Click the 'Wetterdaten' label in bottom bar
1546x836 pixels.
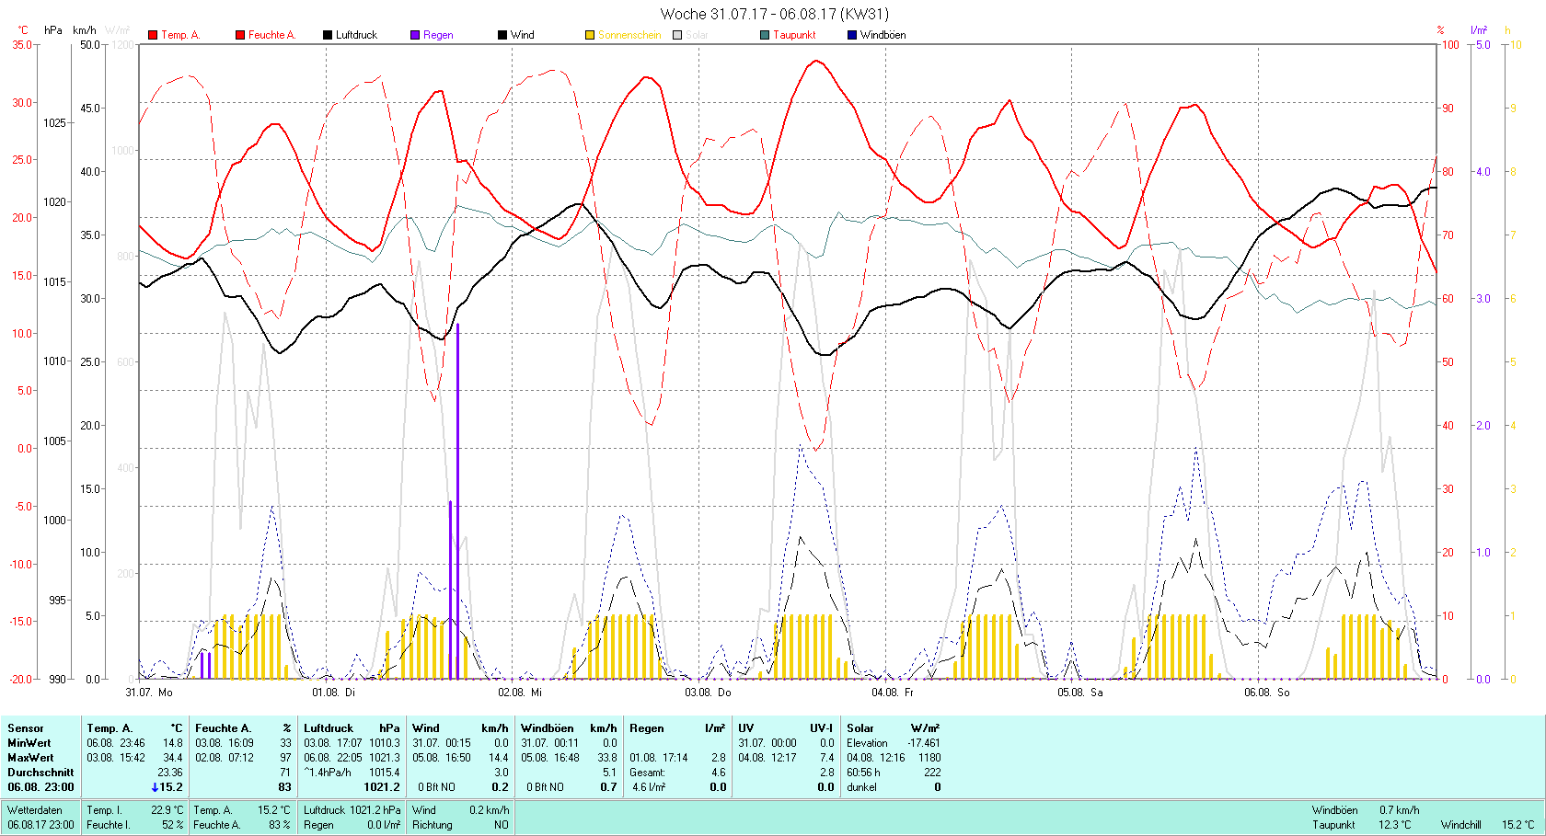tap(35, 810)
